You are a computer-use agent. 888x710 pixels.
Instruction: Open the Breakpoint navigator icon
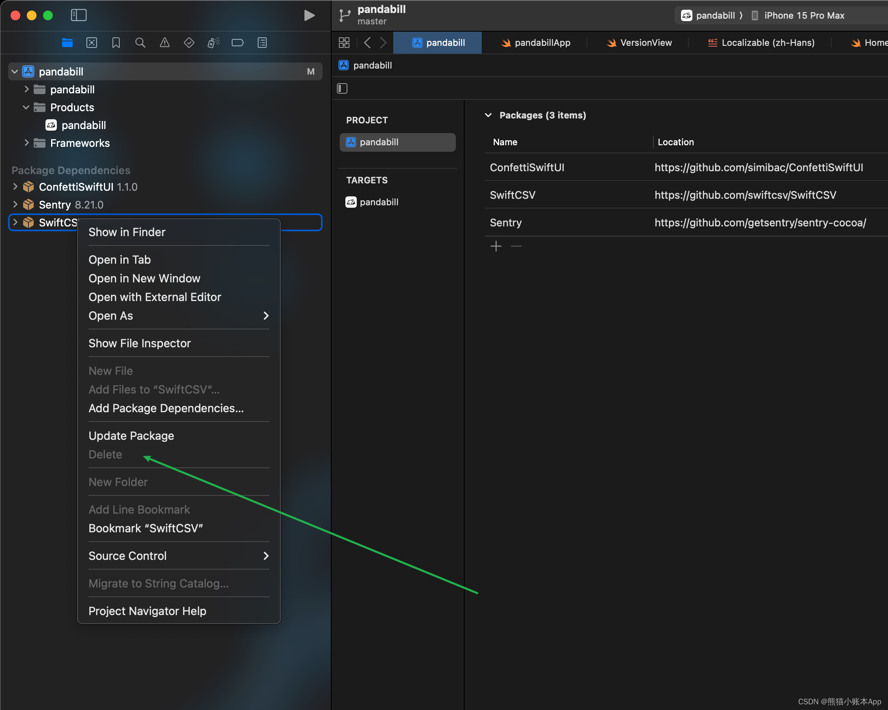click(x=238, y=43)
